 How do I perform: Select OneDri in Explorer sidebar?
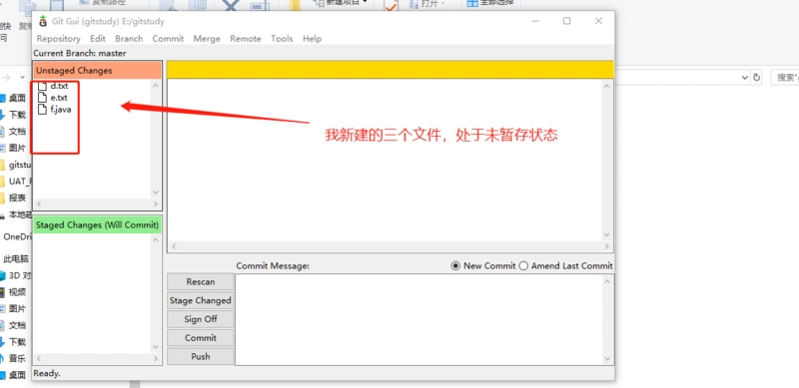[x=17, y=236]
